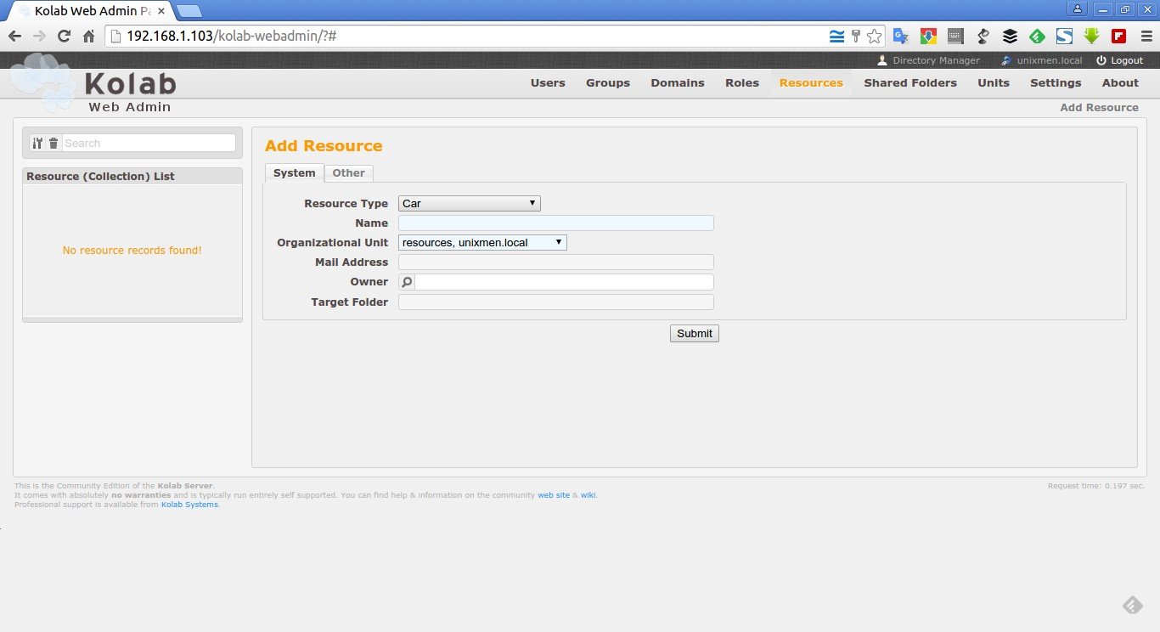Screen dimensions: 1160x632
Task: Click the Target Folder field
Action: pyautogui.click(x=556, y=302)
